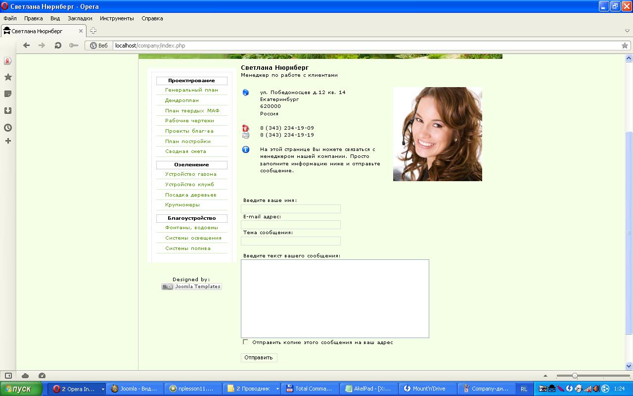The height and width of the screenshot is (396, 633).
Task: Check the send copy to your address checkbox
Action: (245, 342)
